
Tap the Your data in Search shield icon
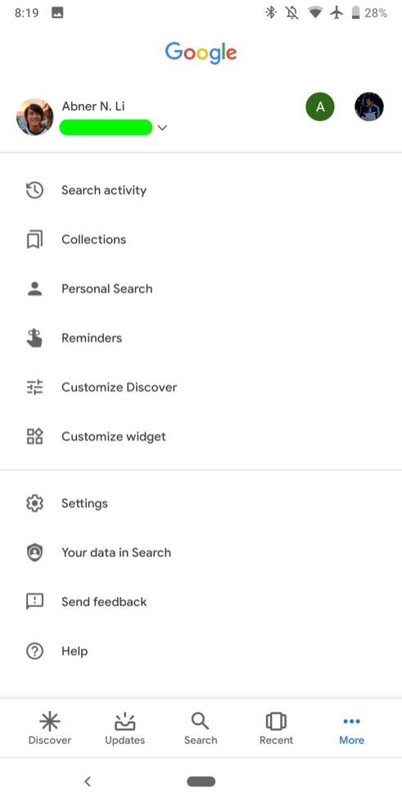click(34, 553)
